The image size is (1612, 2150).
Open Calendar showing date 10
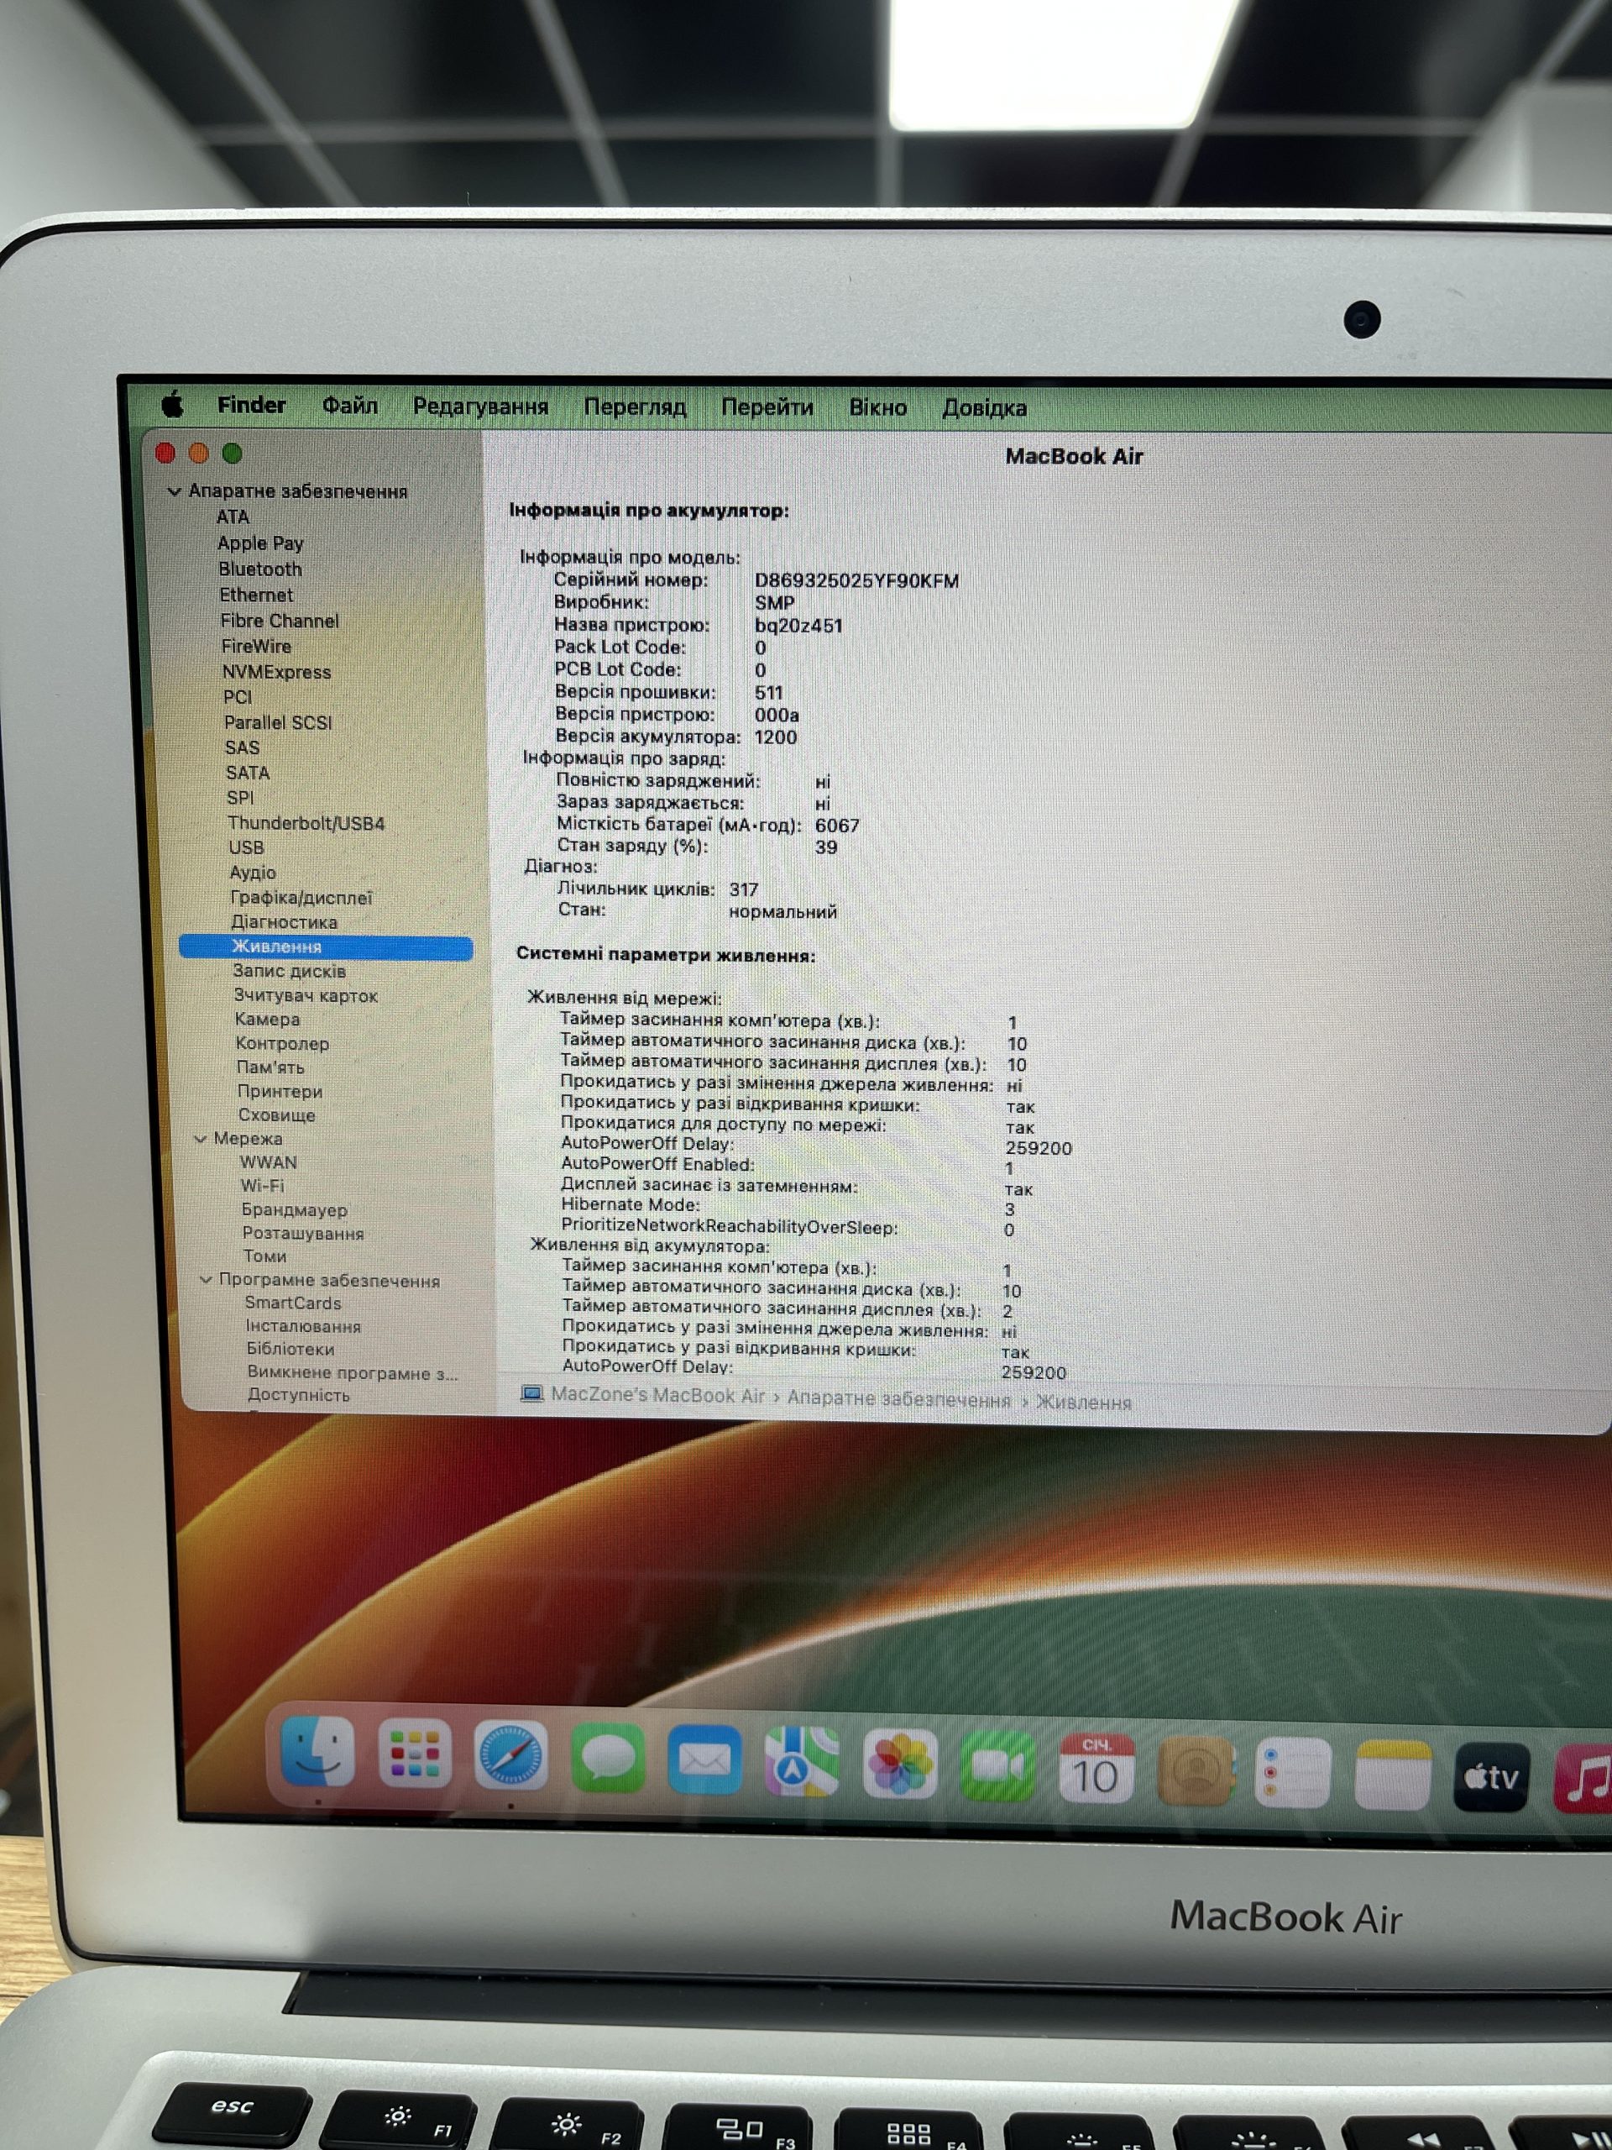pyautogui.click(x=1096, y=1769)
